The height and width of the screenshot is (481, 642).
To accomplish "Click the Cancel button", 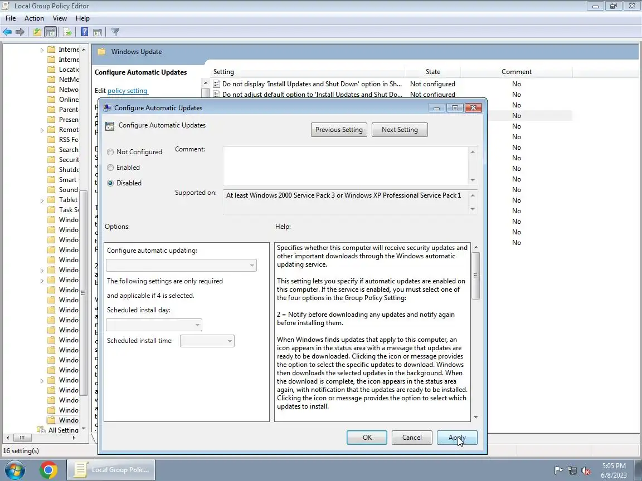I will pyautogui.click(x=412, y=438).
